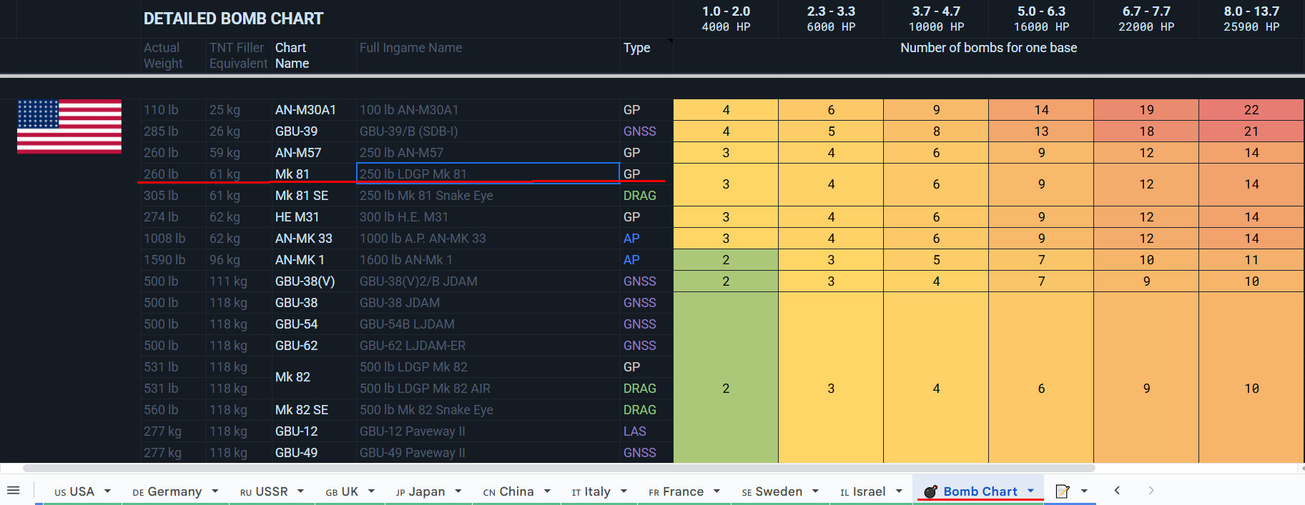Select the Bomb Chart sheet tab label
1305x505 pixels.
coord(980,491)
